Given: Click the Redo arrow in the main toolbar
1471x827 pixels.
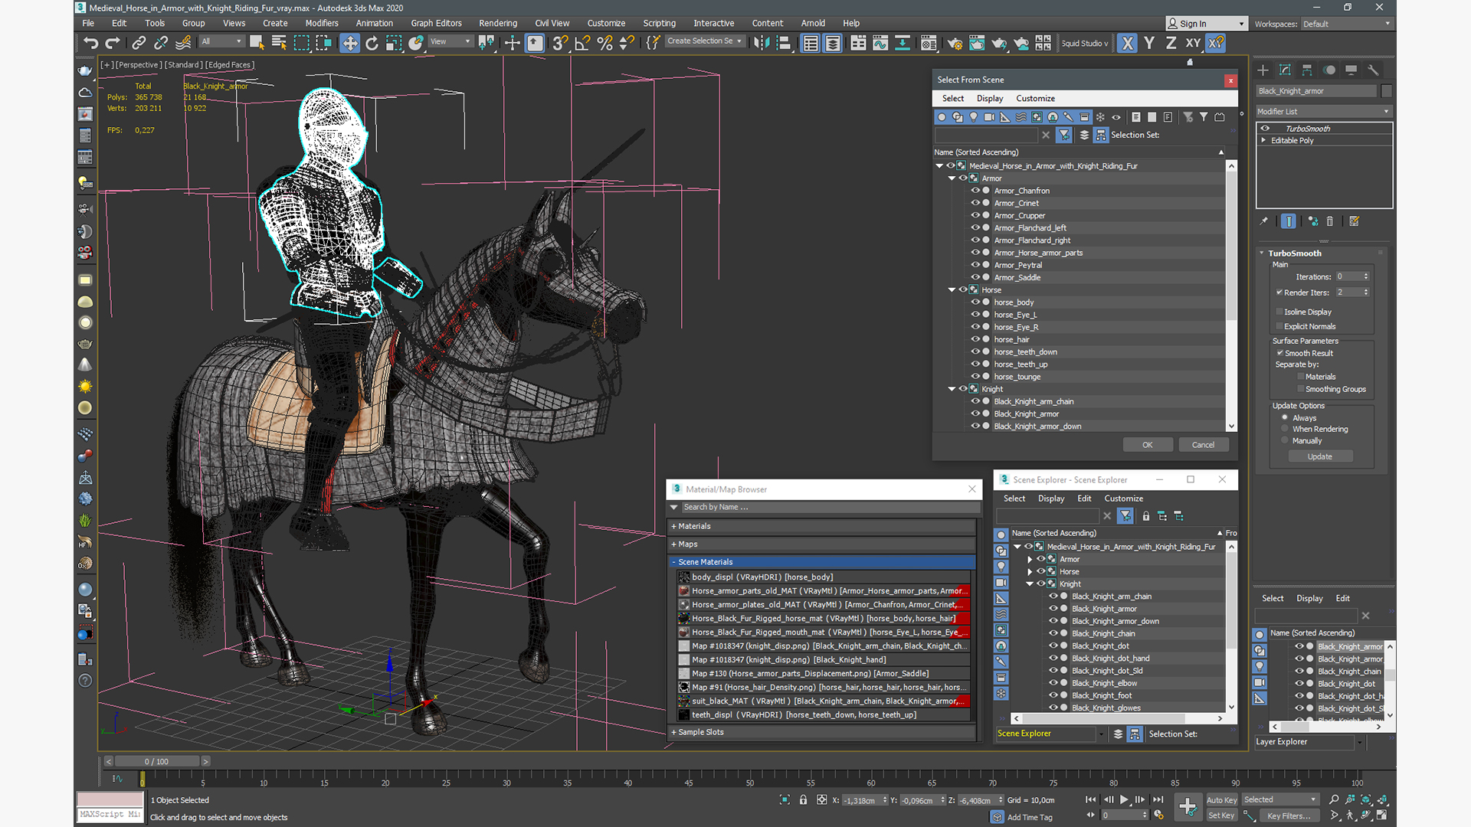Looking at the screenshot, I should click(x=113, y=43).
